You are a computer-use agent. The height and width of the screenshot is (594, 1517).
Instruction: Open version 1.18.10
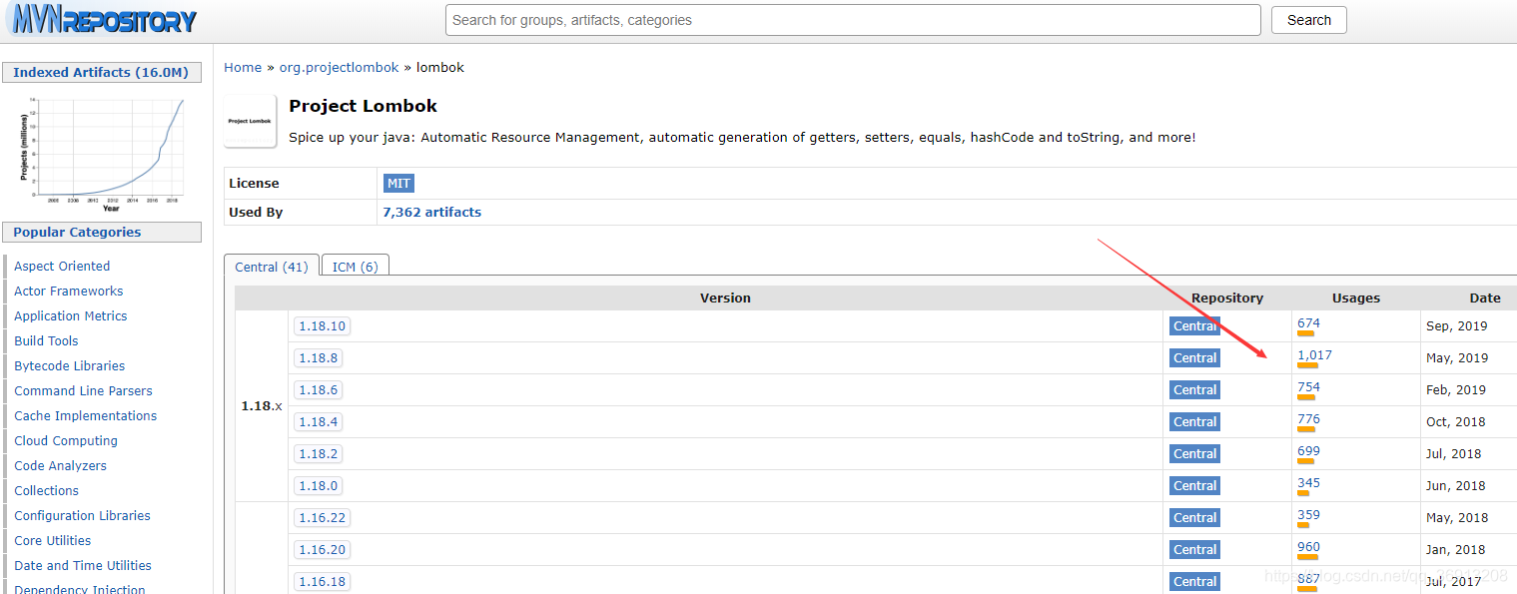tap(322, 325)
